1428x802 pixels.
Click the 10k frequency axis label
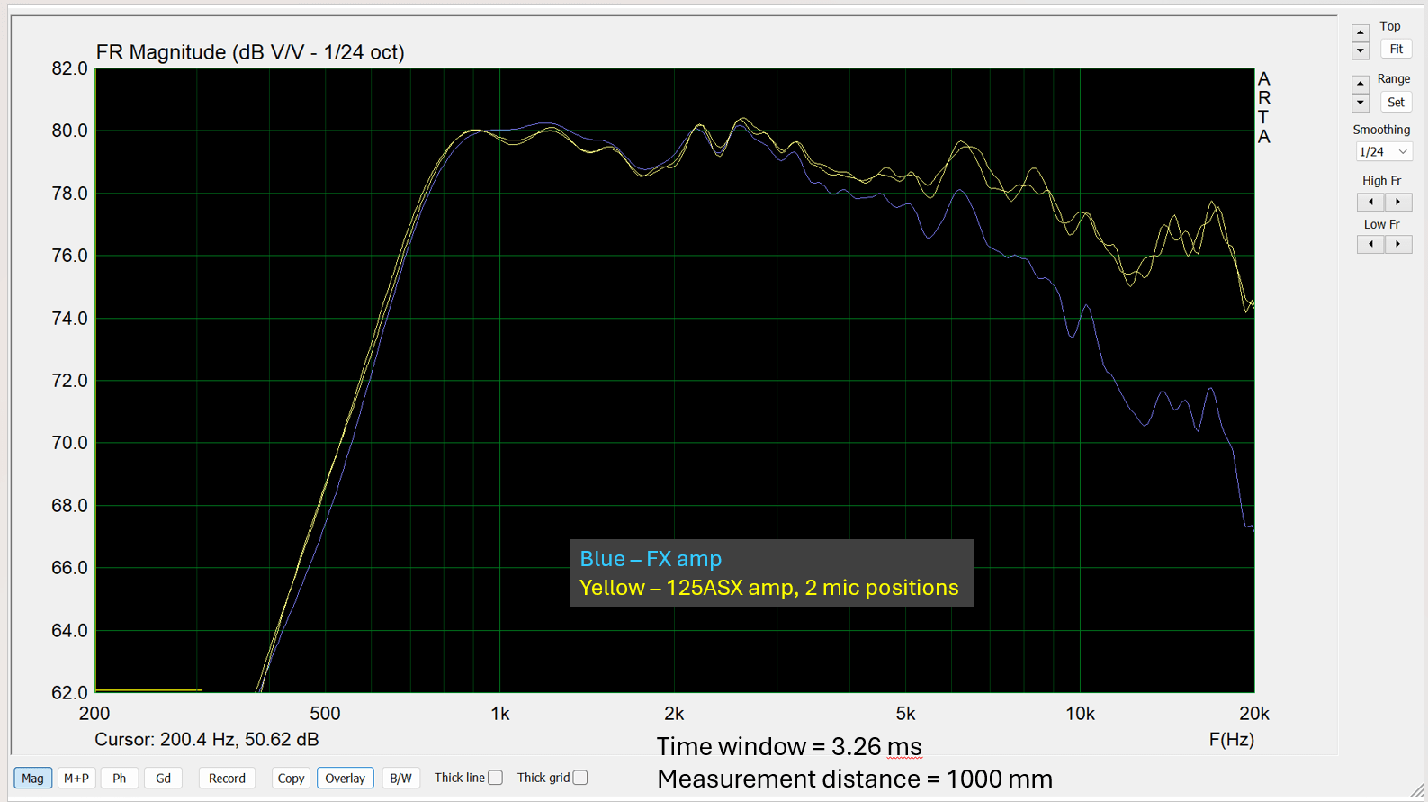tap(1081, 714)
